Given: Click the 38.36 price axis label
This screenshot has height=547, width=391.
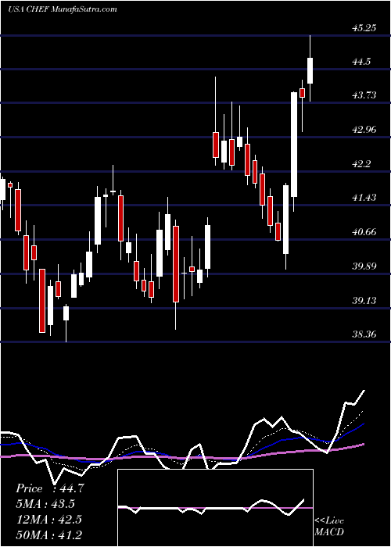Looking at the screenshot, I should [364, 334].
